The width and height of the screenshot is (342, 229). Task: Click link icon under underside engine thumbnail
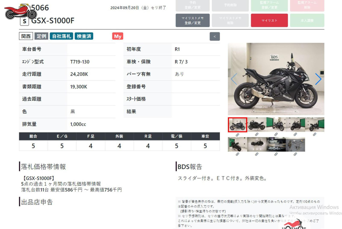pos(276,154)
